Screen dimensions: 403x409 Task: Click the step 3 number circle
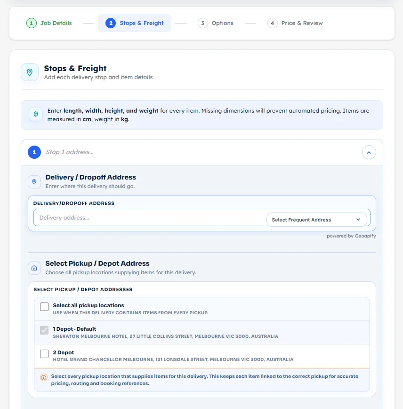pyautogui.click(x=202, y=23)
